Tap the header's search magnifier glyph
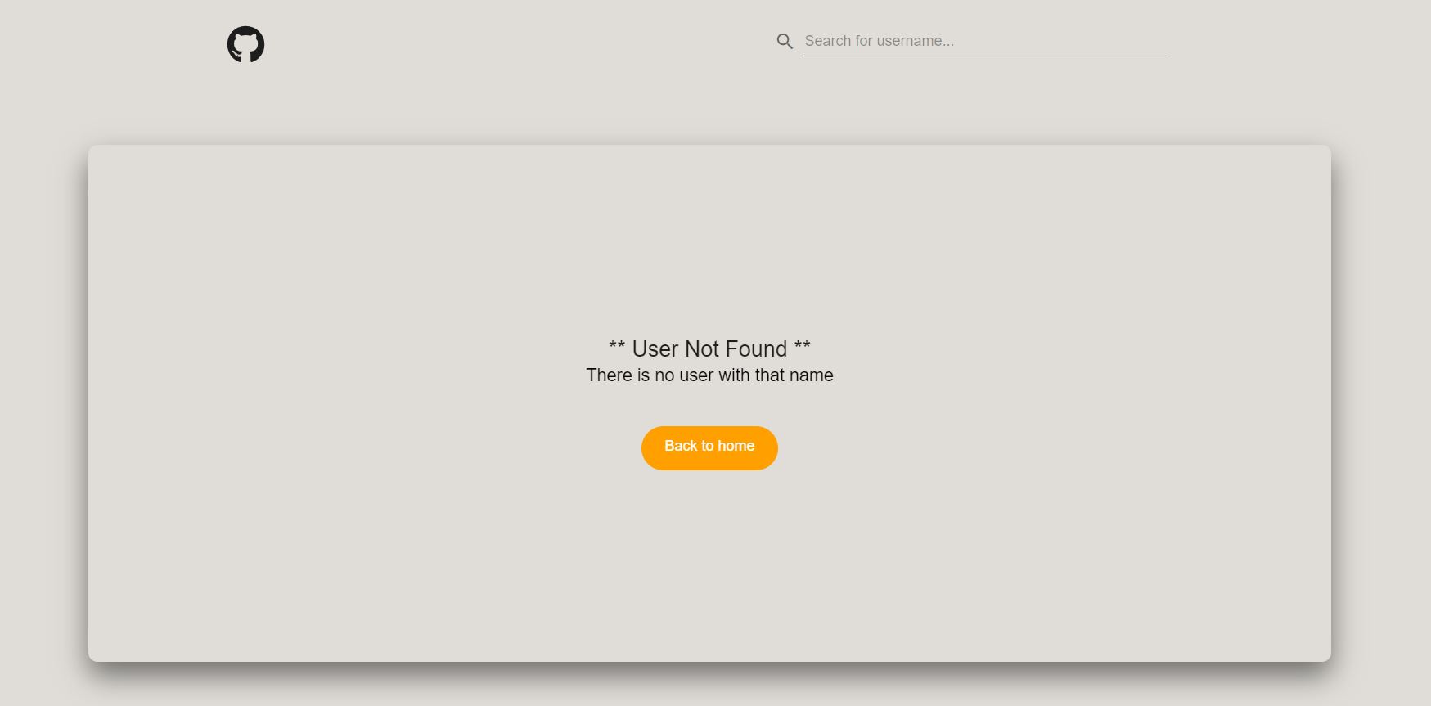This screenshot has width=1431, height=706. click(x=785, y=41)
